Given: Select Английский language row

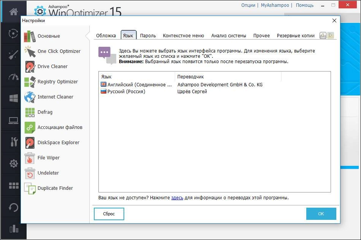Looking at the screenshot, I should pos(214,84).
